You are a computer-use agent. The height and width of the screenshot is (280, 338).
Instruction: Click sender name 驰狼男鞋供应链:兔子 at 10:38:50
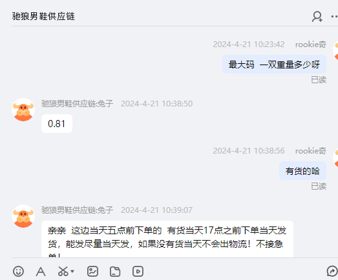(77, 104)
